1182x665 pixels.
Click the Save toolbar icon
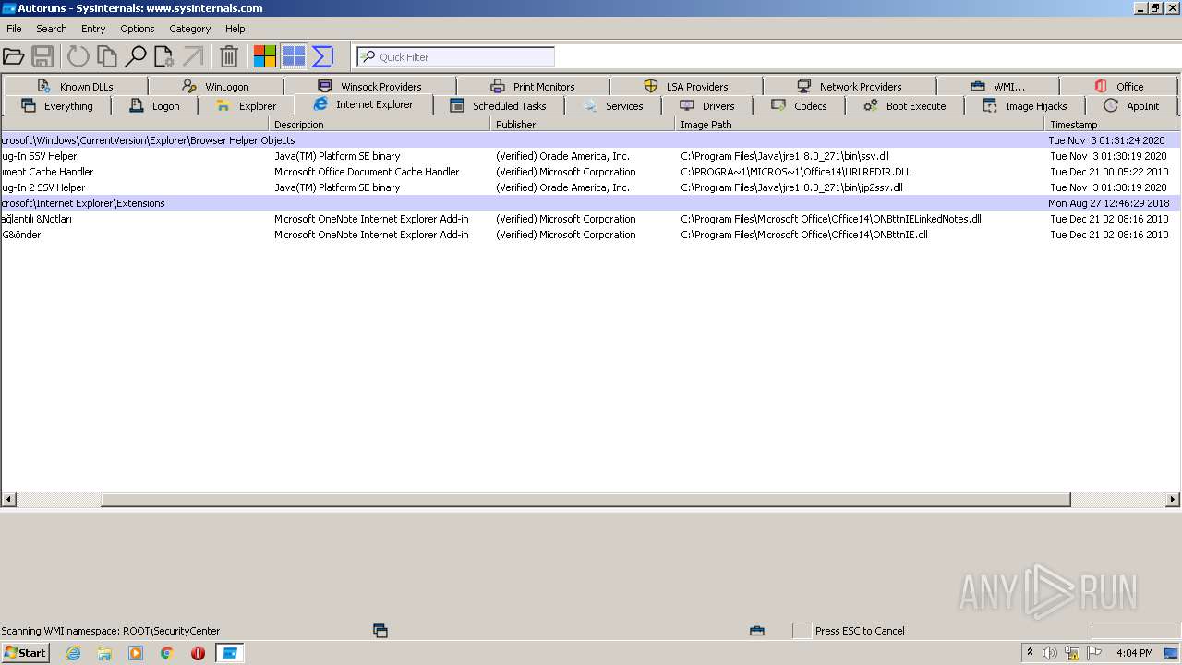point(42,57)
